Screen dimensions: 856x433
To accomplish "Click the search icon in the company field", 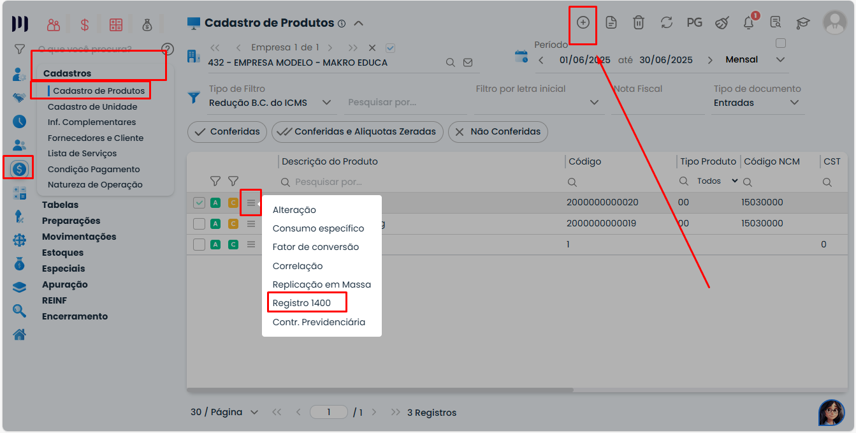I will pos(450,62).
